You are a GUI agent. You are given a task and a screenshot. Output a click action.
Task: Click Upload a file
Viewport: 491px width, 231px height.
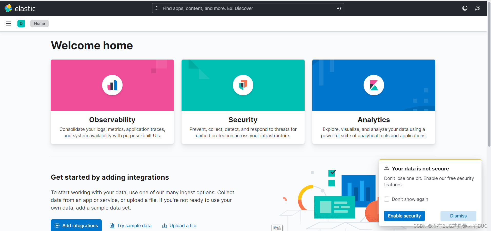point(179,225)
